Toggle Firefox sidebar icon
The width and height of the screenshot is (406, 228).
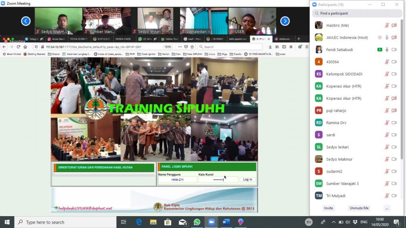click(284, 47)
